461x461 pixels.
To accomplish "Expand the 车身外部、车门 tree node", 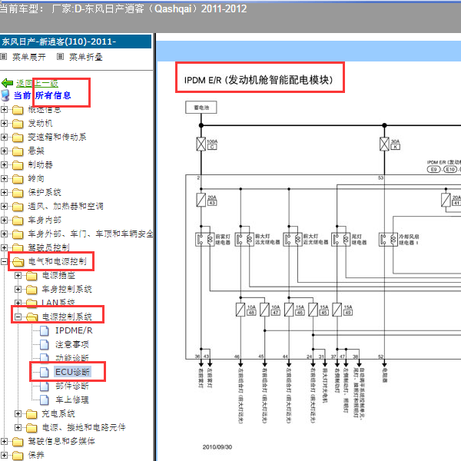I will (4, 234).
